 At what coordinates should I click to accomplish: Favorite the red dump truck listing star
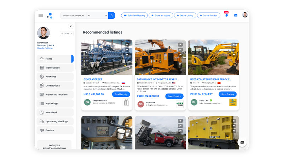(180, 121)
